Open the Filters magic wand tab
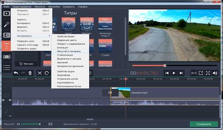 pyautogui.click(x=7, y=24)
